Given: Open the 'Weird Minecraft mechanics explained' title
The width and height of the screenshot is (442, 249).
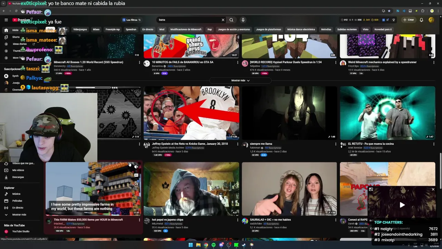Looking at the screenshot, I should 382,62.
